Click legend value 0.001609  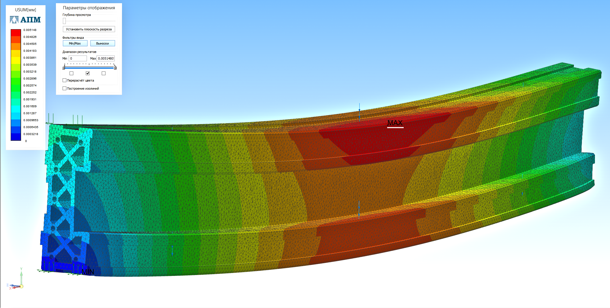pyautogui.click(x=30, y=106)
